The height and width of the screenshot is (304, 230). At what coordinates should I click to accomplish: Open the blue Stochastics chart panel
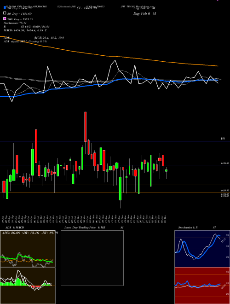click(x=202, y=249)
